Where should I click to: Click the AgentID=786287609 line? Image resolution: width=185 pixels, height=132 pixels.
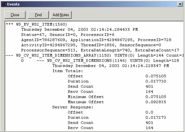point(96,40)
